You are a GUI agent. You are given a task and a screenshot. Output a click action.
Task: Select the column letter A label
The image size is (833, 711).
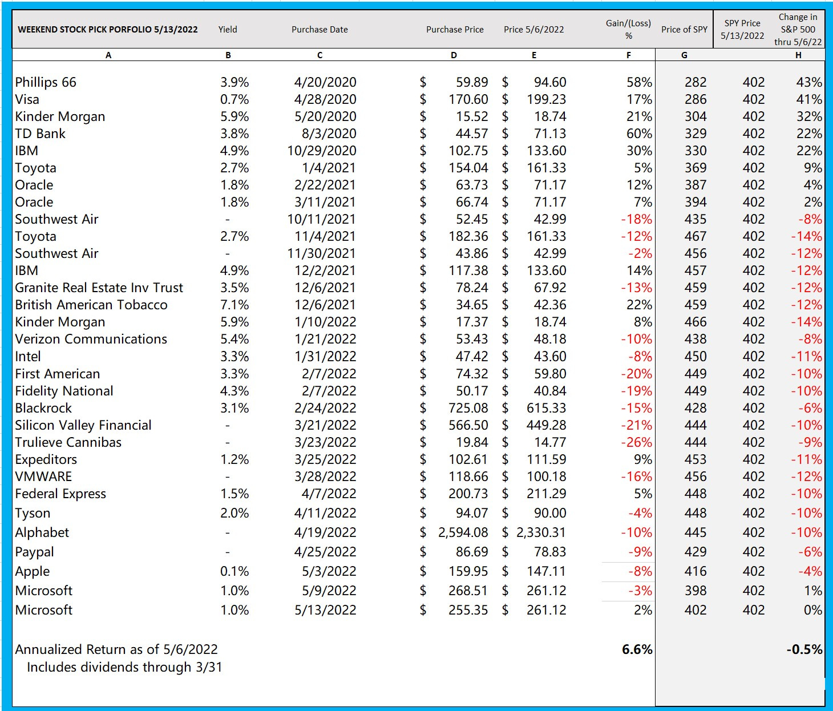(x=108, y=55)
